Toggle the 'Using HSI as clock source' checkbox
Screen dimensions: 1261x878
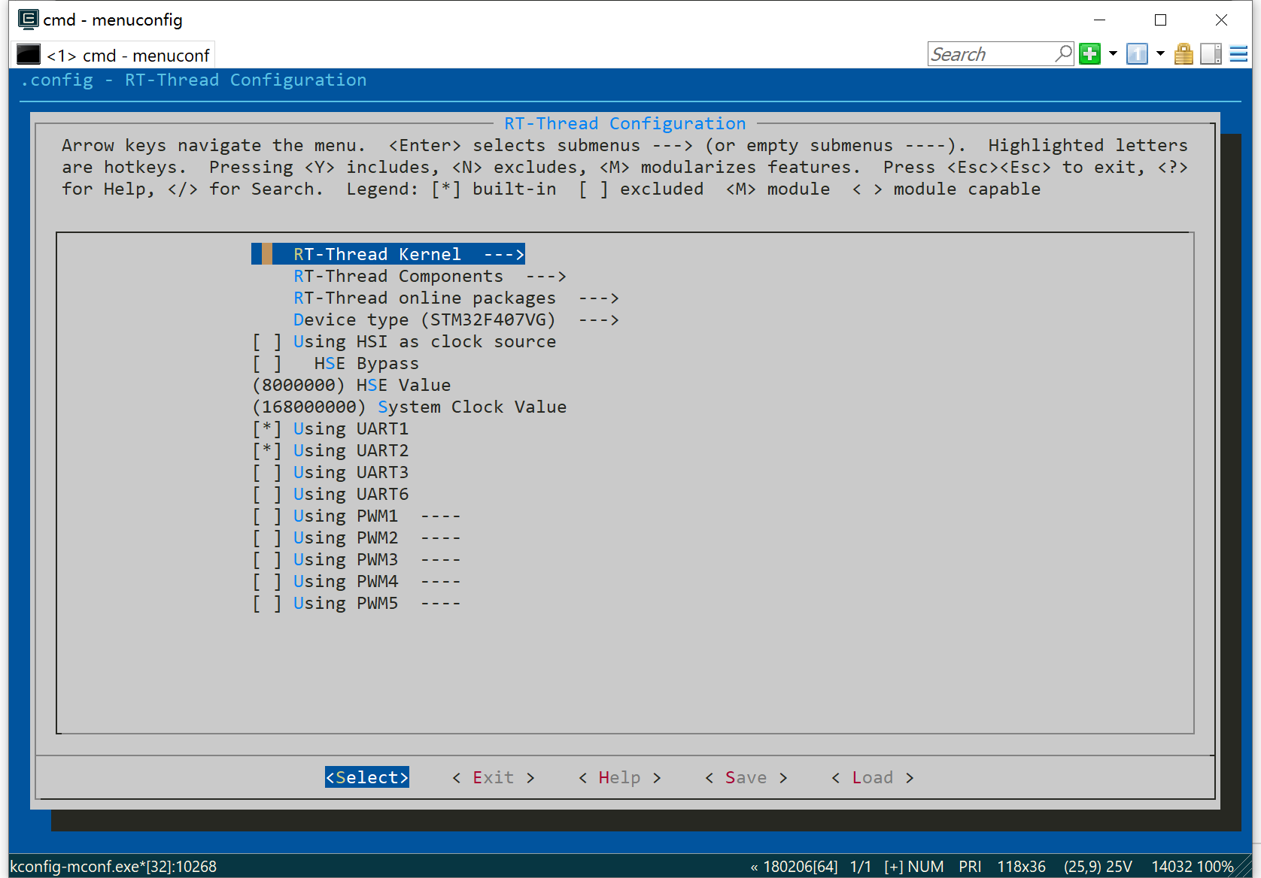coord(267,342)
